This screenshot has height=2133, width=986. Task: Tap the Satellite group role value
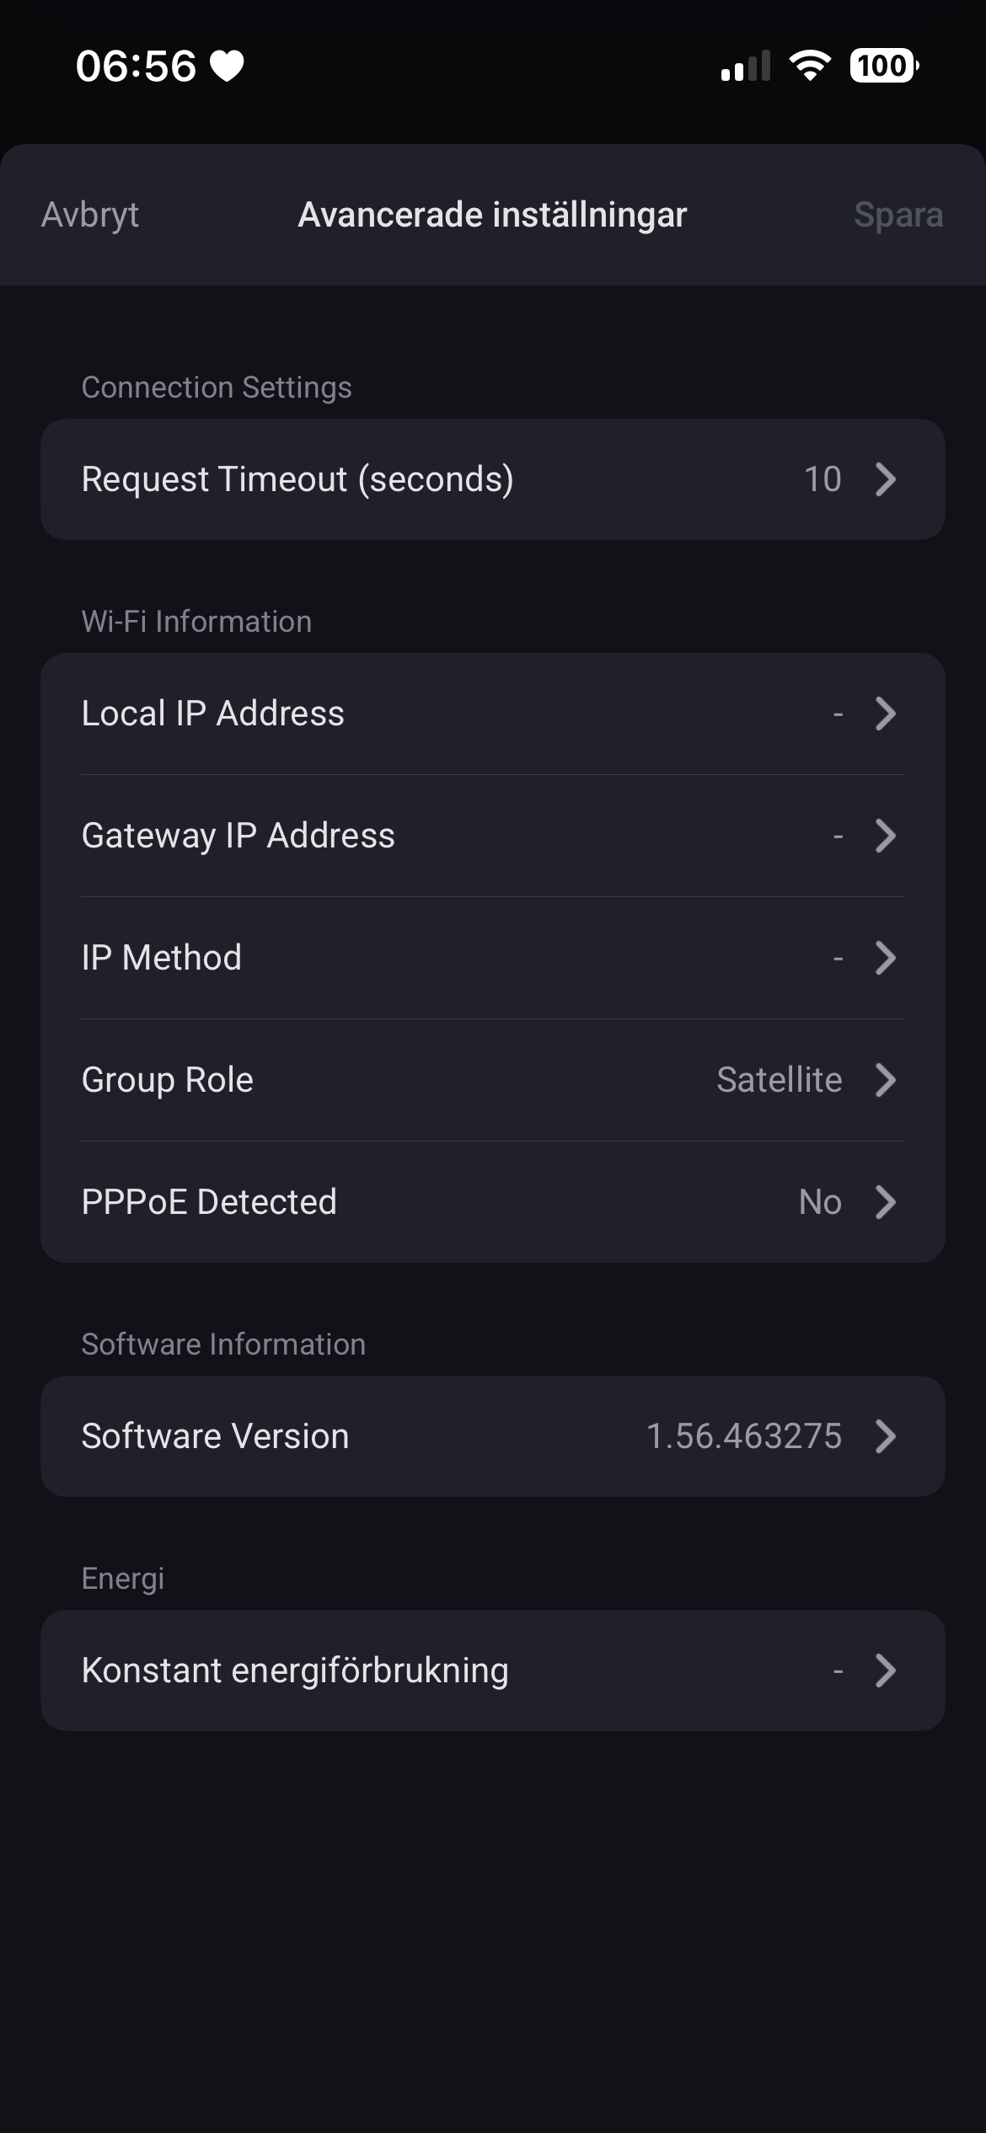pos(779,1080)
